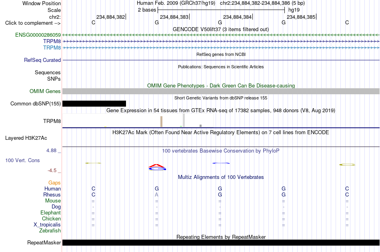Click the Human alignment row label
The height and width of the screenshot is (252, 380).
52,189
